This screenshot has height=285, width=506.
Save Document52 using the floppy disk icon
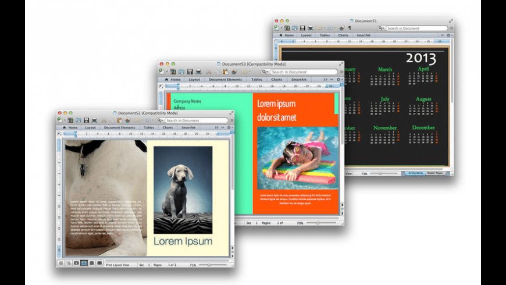coord(87,120)
